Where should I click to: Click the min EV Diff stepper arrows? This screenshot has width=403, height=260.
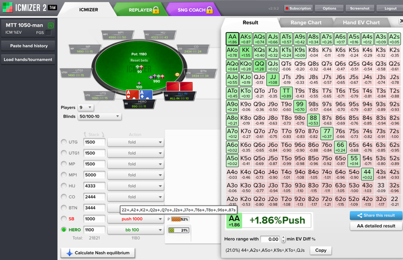pyautogui.click(x=283, y=239)
